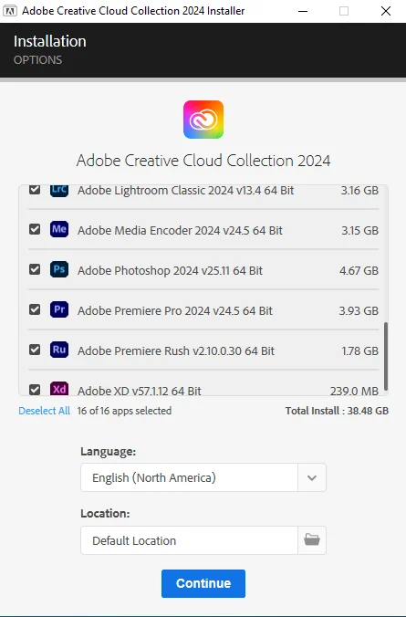
Task: Uncheck the Adobe Photoshop 2024 checkbox
Action: [x=35, y=269]
